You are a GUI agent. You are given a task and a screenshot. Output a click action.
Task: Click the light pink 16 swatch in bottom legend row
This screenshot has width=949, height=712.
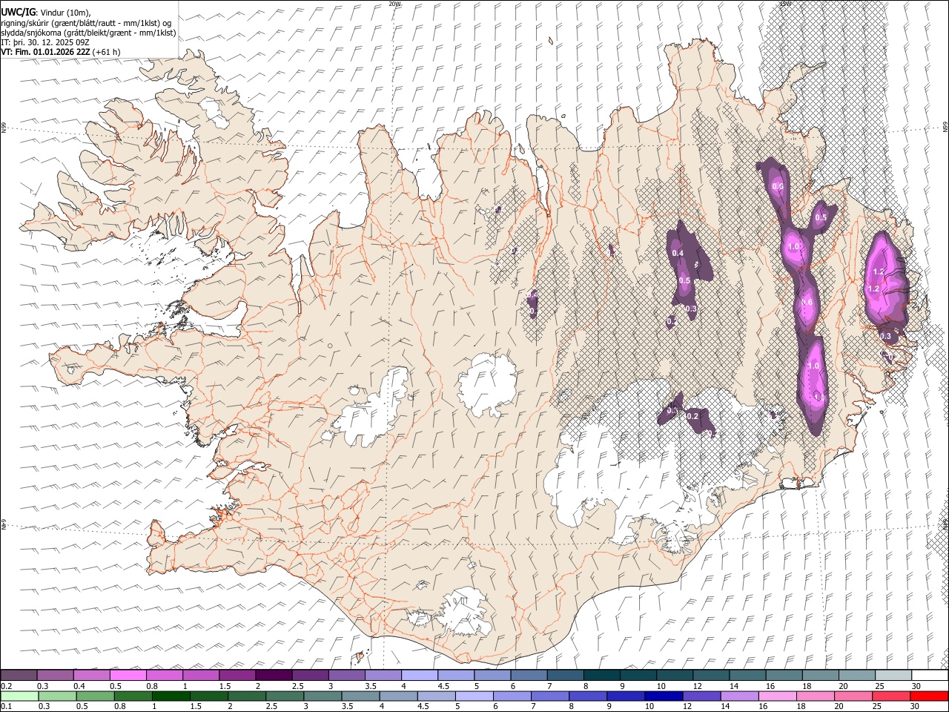point(777,696)
